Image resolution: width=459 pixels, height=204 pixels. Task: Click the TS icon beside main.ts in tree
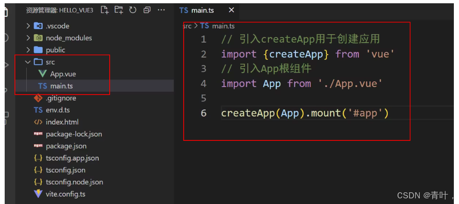coord(43,86)
